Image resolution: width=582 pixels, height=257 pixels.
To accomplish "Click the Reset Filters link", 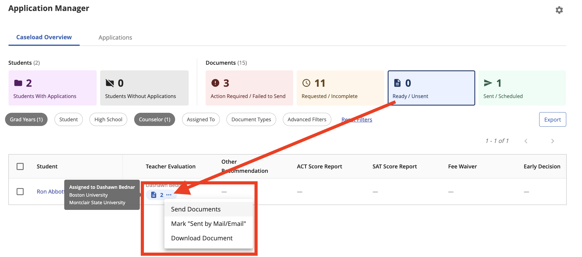I will (x=357, y=120).
